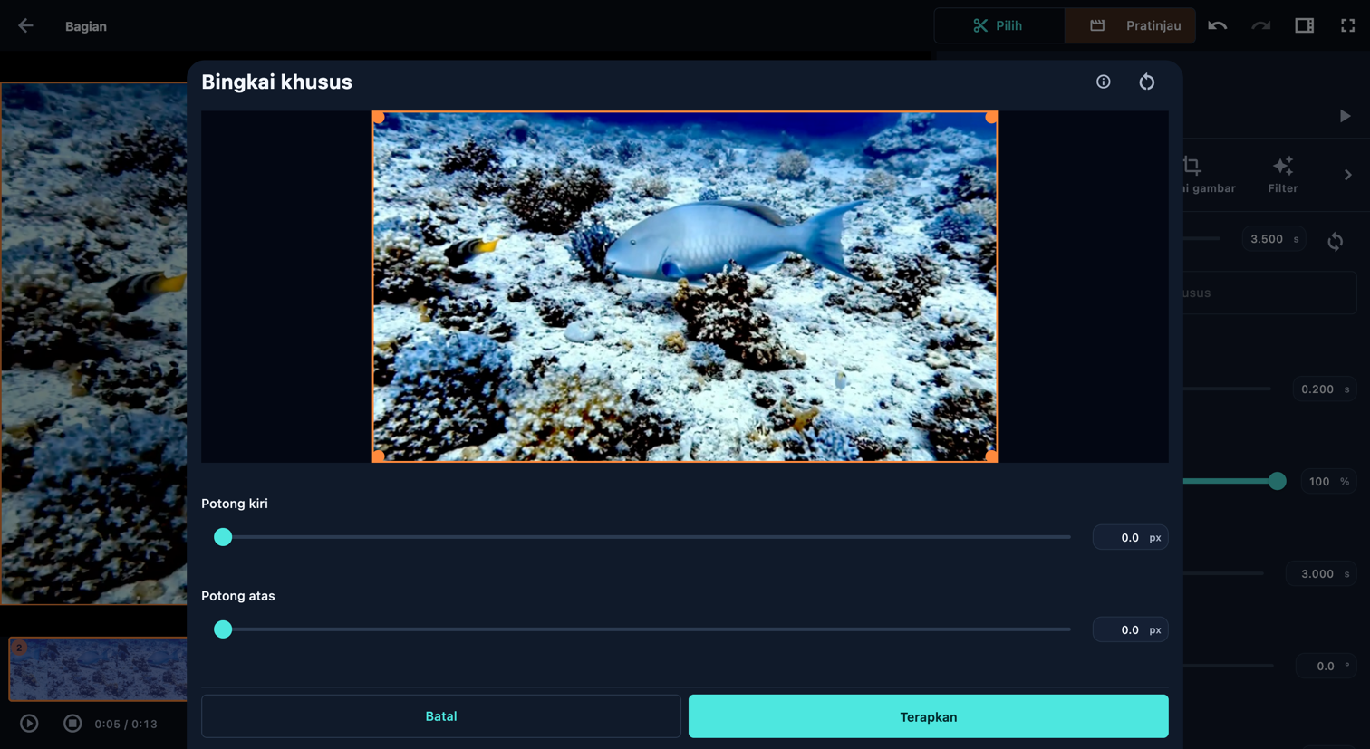
Task: Switch to the Pilih tab
Action: (x=999, y=26)
